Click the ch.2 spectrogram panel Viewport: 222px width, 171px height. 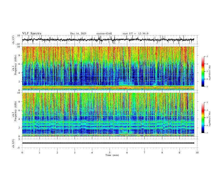(108, 115)
